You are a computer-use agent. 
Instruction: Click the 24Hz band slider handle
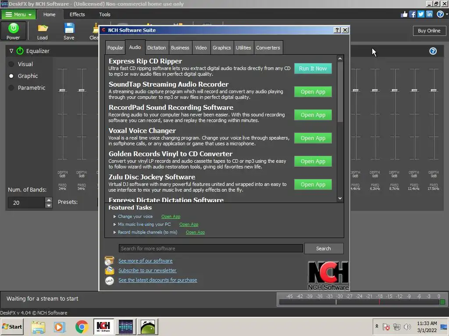click(62, 91)
